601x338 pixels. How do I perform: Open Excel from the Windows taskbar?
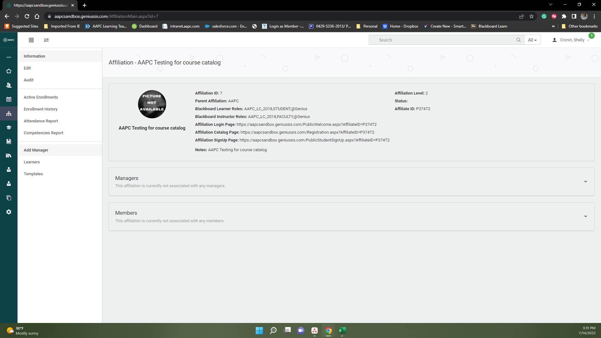click(342, 330)
